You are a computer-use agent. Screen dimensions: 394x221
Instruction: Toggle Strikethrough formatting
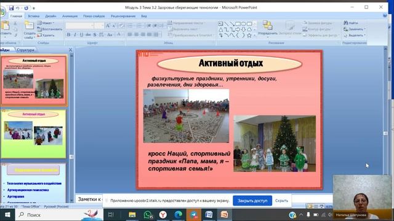click(88, 34)
